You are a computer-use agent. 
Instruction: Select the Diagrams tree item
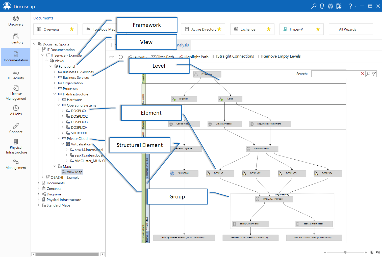[54, 194]
